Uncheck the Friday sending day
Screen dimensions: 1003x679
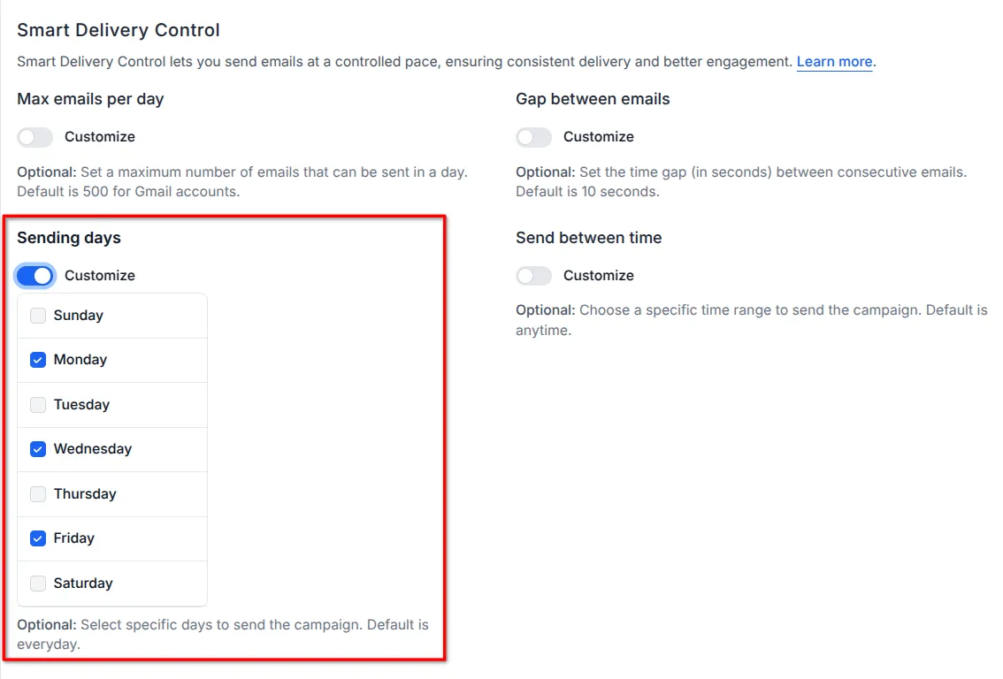38,538
